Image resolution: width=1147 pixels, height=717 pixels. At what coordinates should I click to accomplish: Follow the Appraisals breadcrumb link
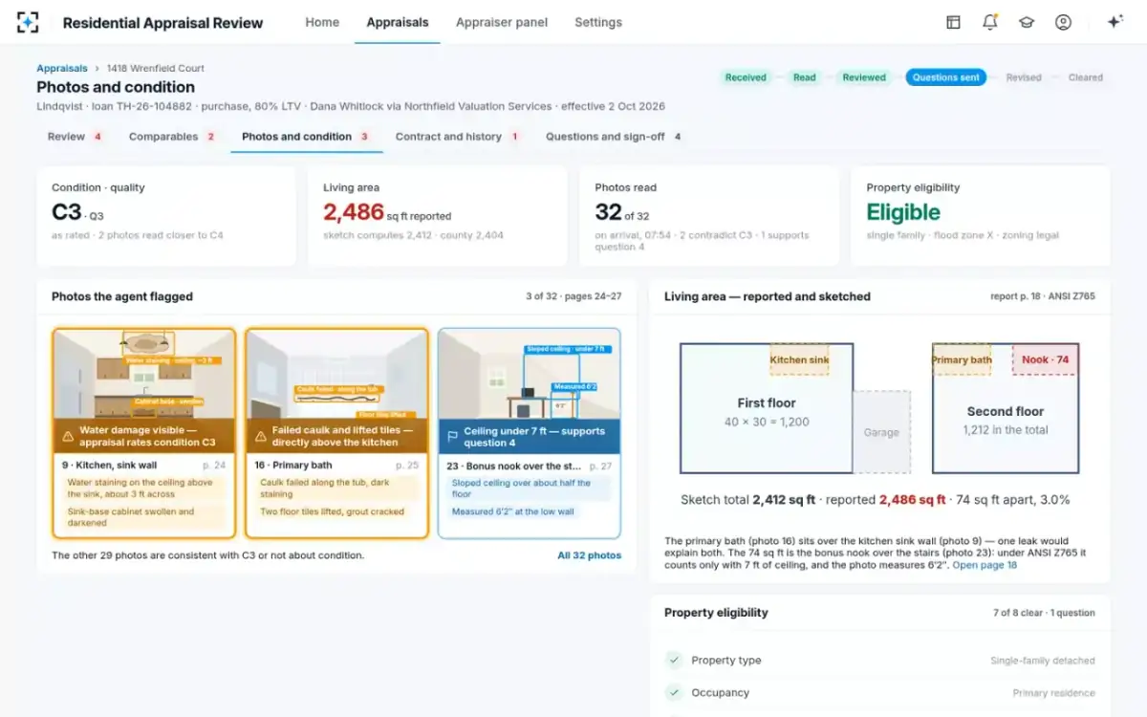coord(61,69)
